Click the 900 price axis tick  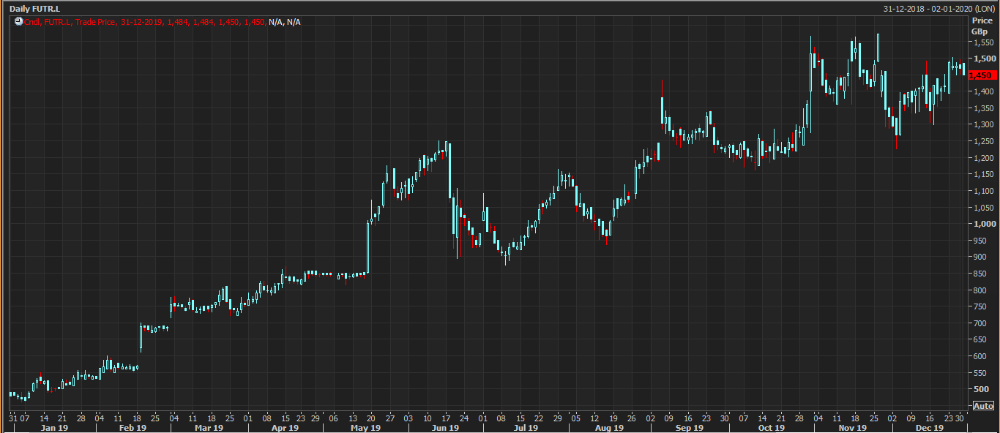979,257
